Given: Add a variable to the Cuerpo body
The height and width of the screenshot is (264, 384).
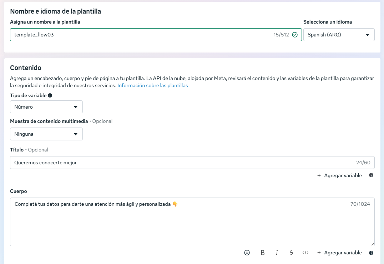Looking at the screenshot, I should (339, 253).
